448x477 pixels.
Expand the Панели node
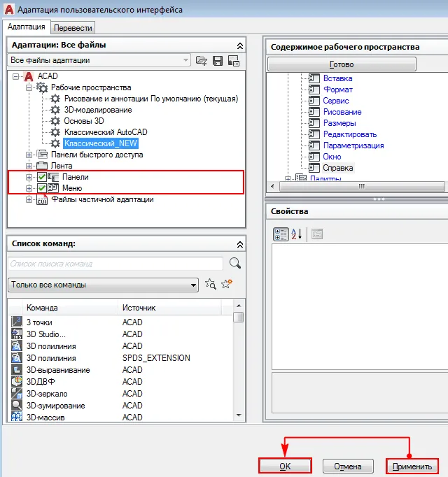pos(29,177)
